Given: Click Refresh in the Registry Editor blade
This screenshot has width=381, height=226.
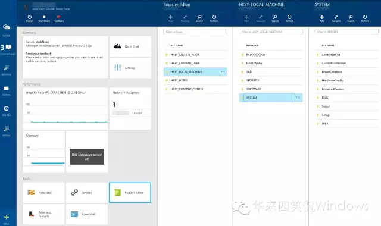Looking at the screenshot, I should [214, 18].
